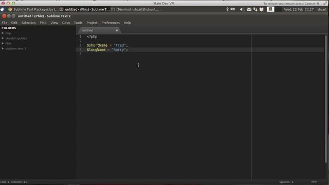
Task: Open the volume speaker icon
Action: tap(242, 9)
